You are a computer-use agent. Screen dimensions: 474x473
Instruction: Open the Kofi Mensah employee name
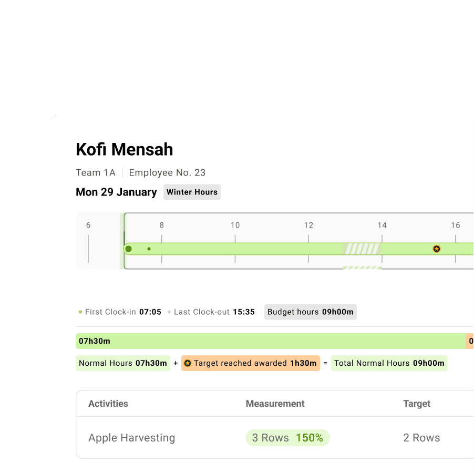click(124, 149)
